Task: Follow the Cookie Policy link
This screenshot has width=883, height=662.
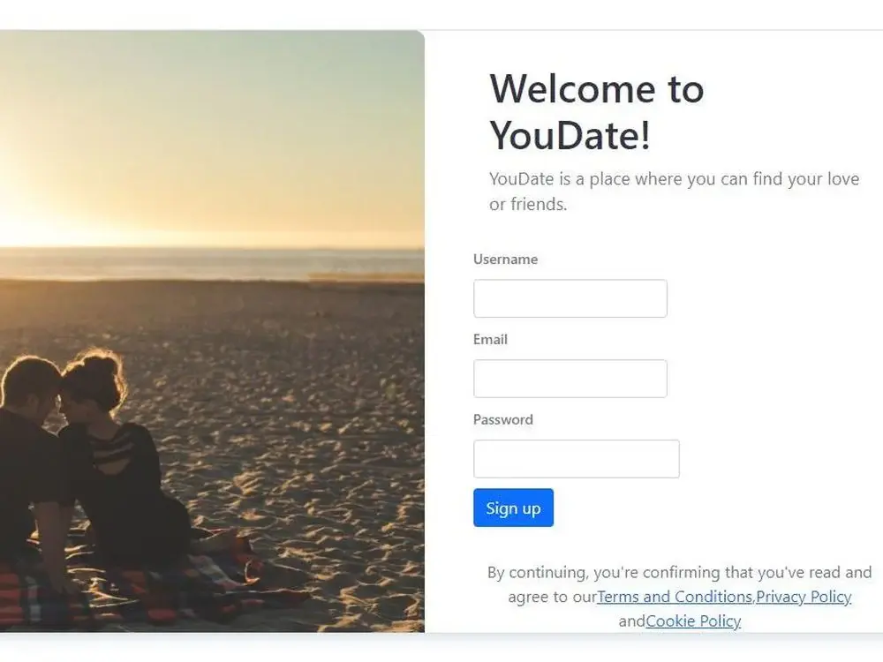Action: pos(693,621)
